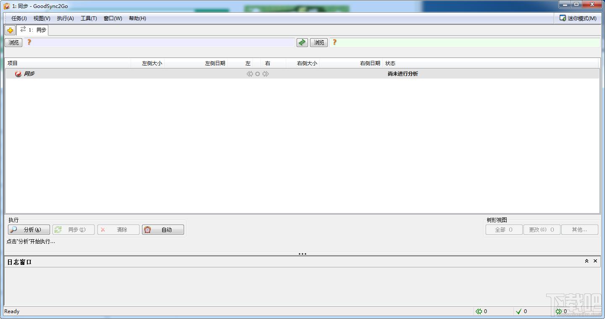Click the left path question mark icon
Screen dimensions: 605x319
[x=29, y=42]
